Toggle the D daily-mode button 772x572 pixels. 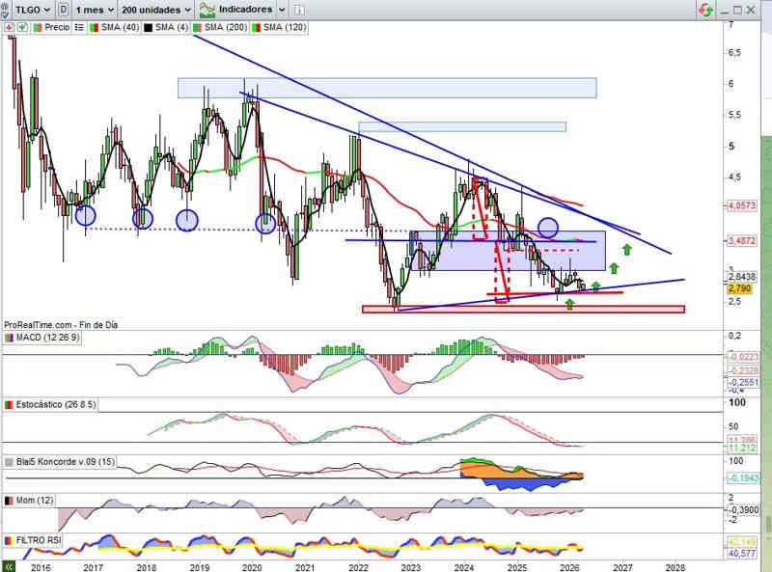click(x=63, y=9)
